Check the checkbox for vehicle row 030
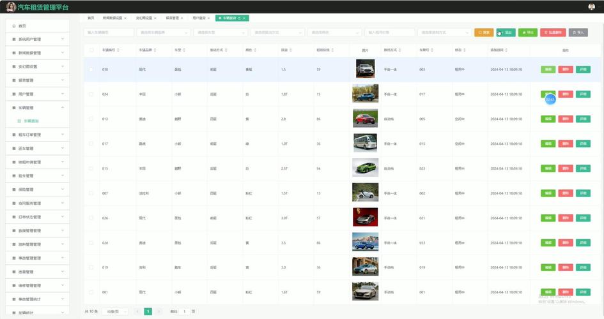 click(91, 70)
